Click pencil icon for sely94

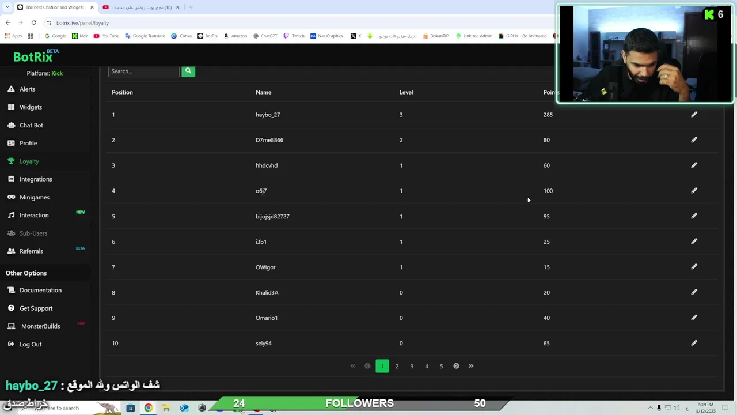(694, 343)
